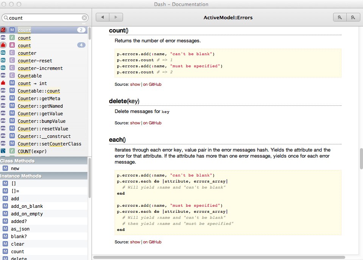
Task: Click the PHP icon beside Countable result
Action: (3, 76)
